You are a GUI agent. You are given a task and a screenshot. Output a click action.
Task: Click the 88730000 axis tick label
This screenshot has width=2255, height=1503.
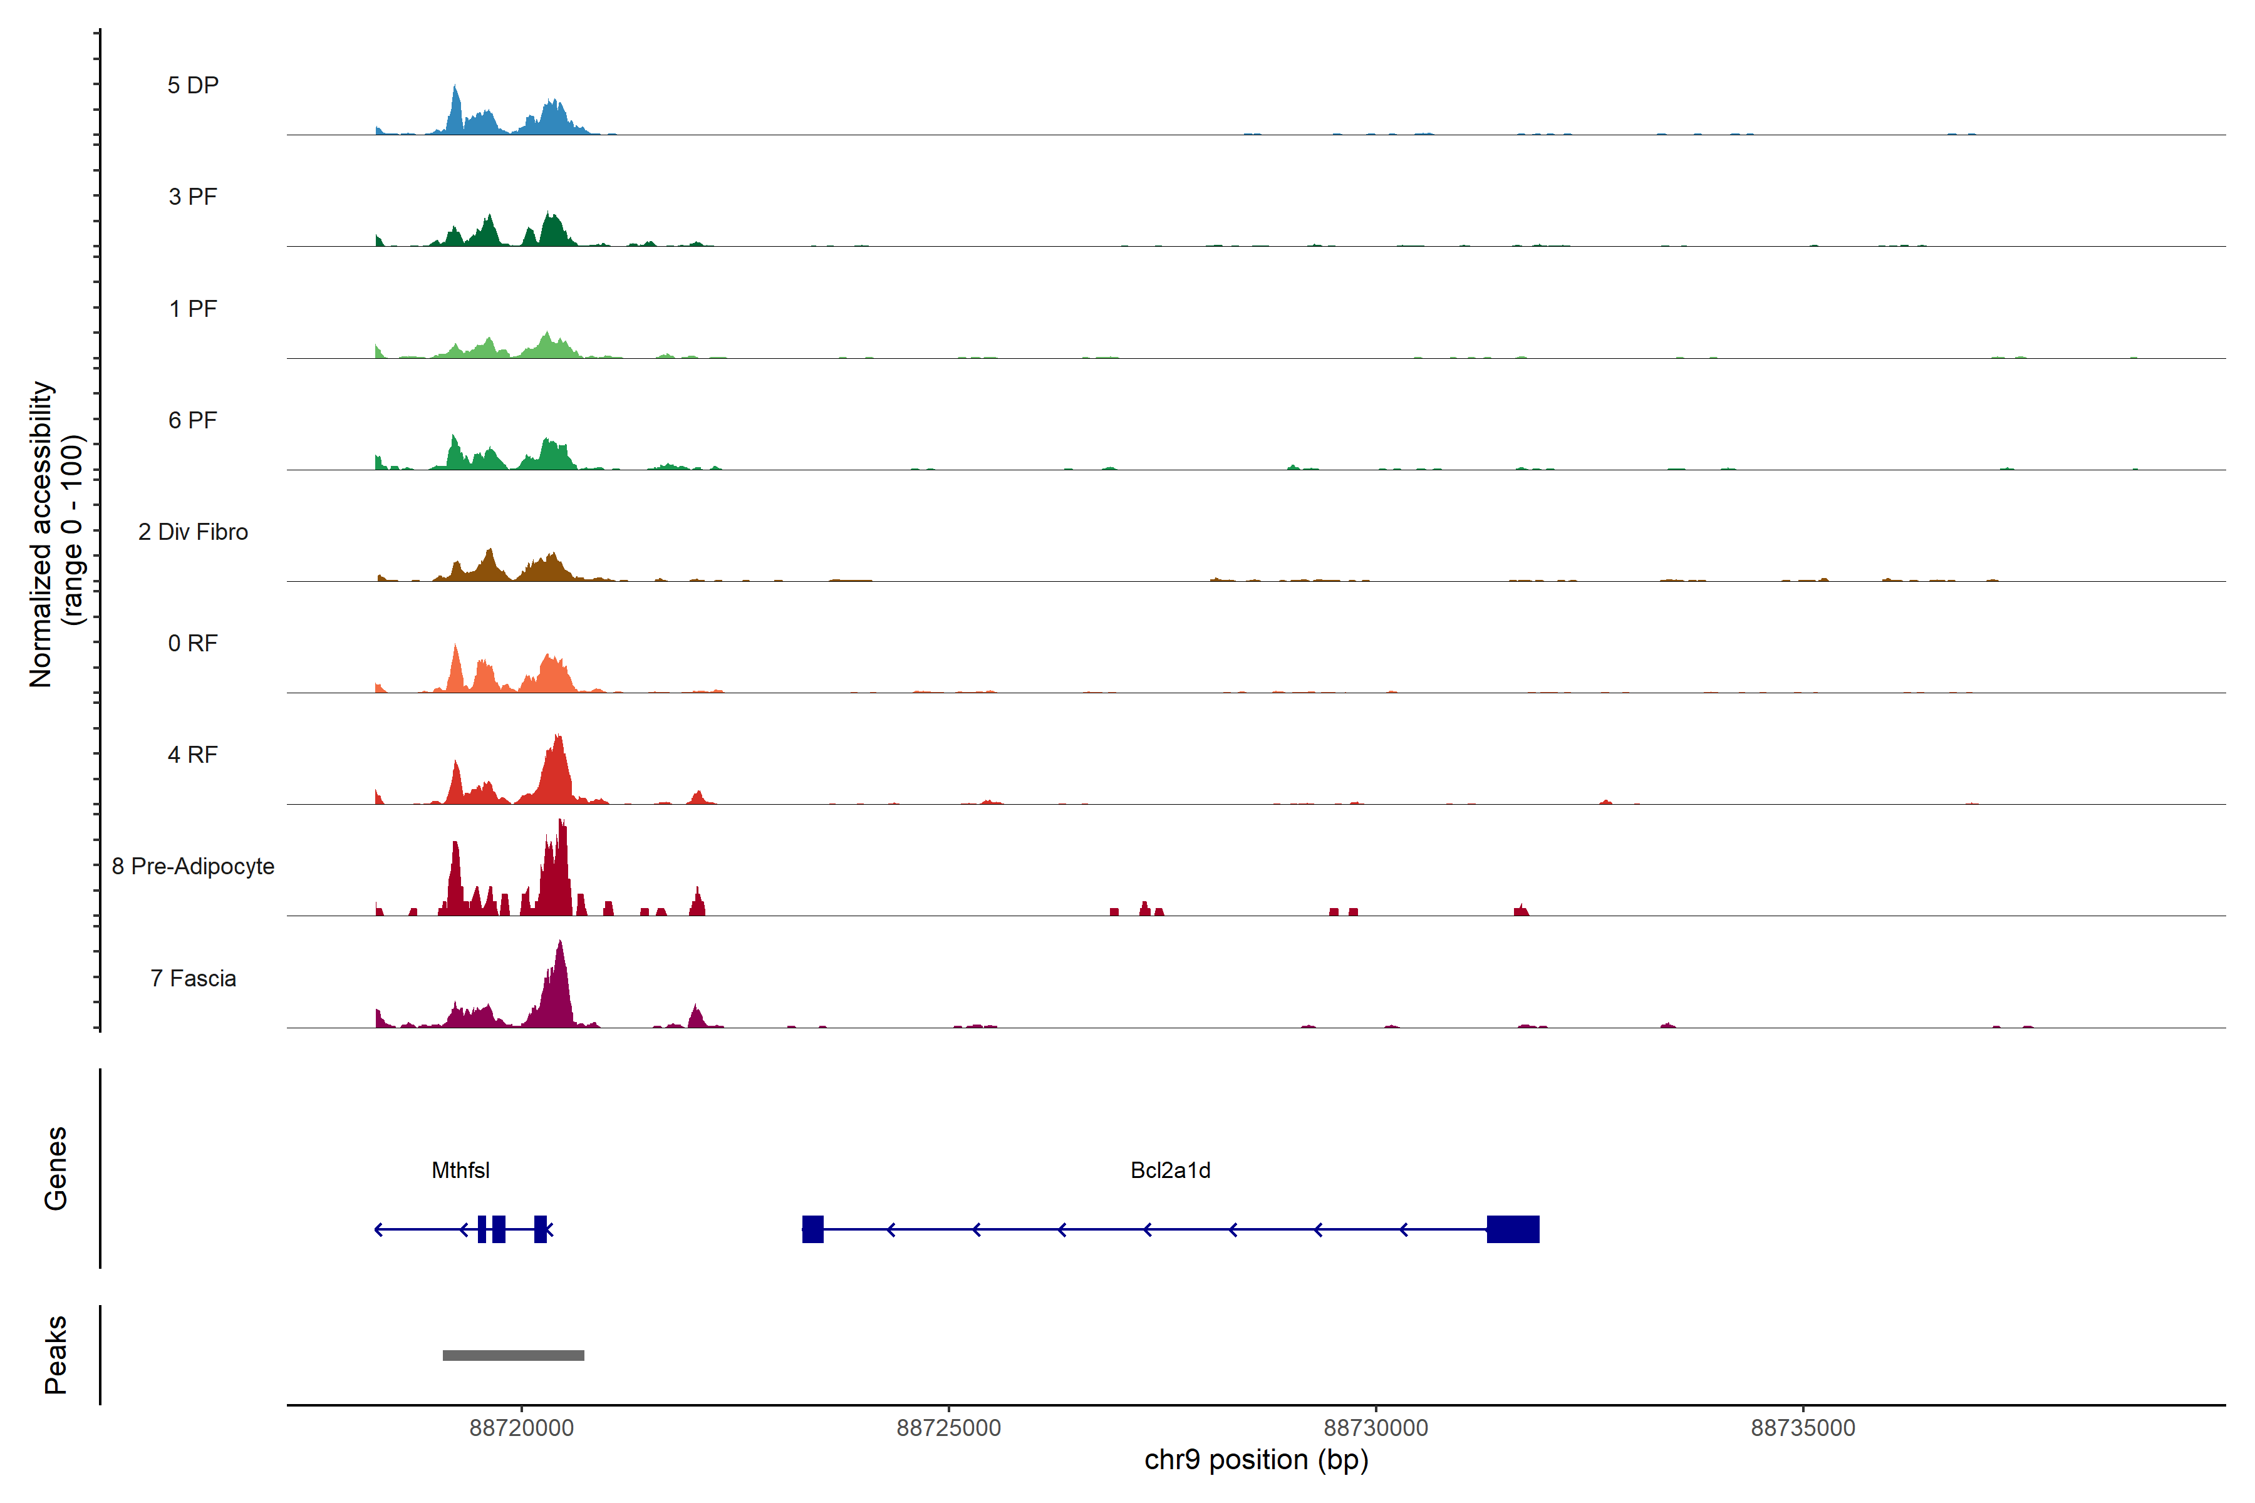coord(1376,1428)
